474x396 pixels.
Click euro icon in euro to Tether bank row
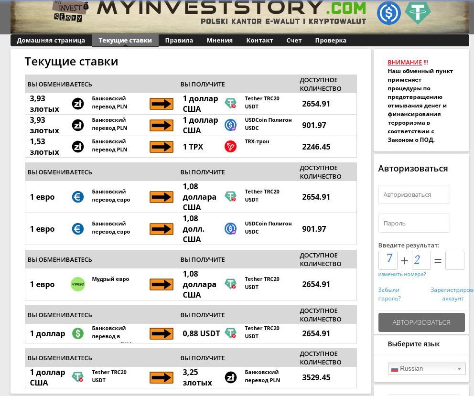click(x=78, y=197)
